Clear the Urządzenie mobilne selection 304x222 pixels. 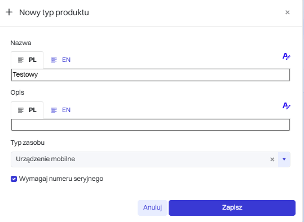coord(272,159)
